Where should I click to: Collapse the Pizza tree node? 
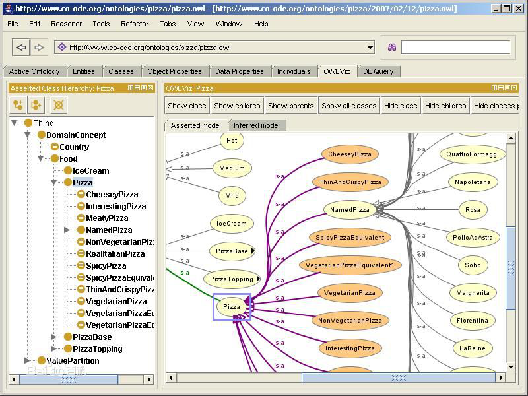tap(53, 183)
